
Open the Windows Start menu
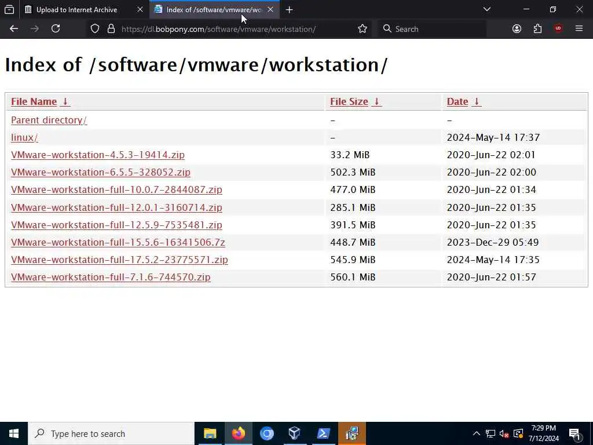pos(14,433)
